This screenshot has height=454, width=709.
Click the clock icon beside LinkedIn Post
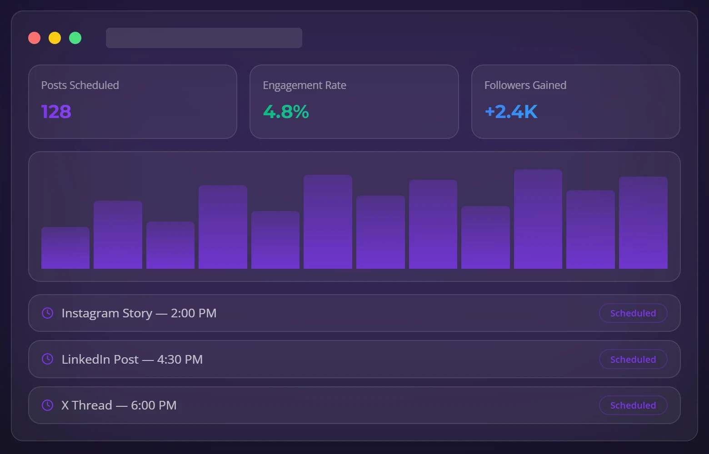47,359
